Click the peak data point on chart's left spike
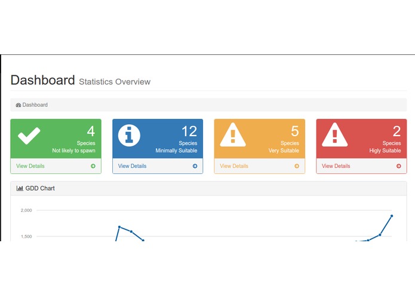 click(119, 227)
